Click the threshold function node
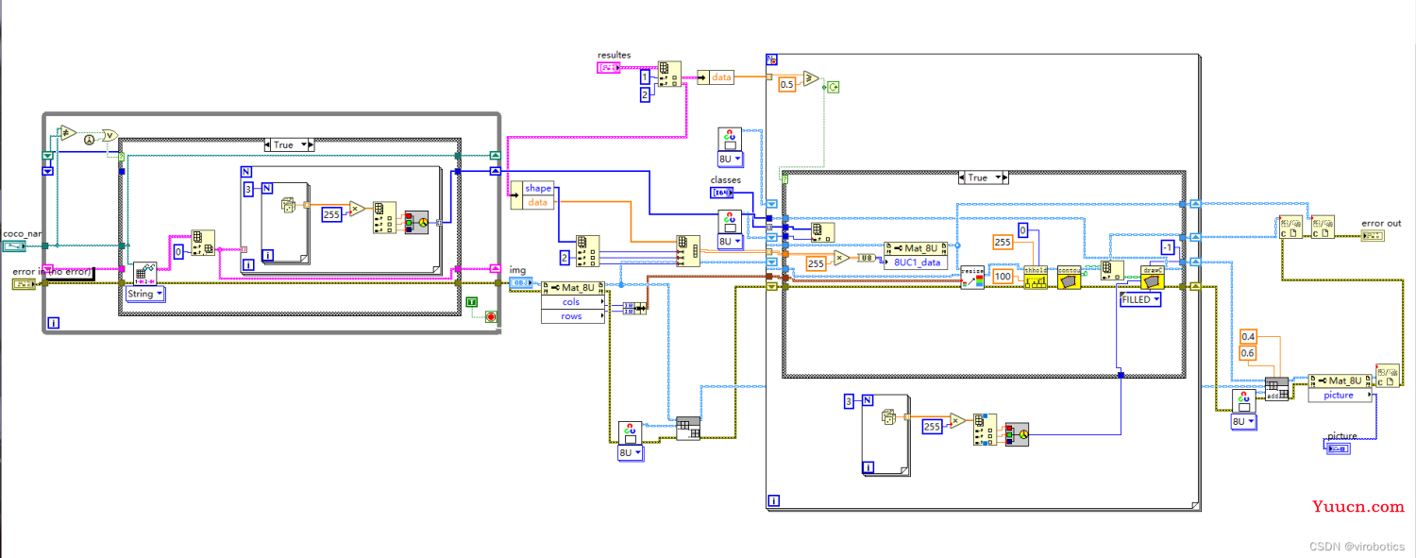 pos(1036,277)
